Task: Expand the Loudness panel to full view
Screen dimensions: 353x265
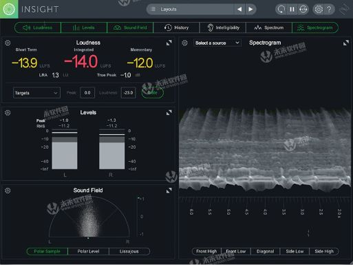Action: click(169, 43)
